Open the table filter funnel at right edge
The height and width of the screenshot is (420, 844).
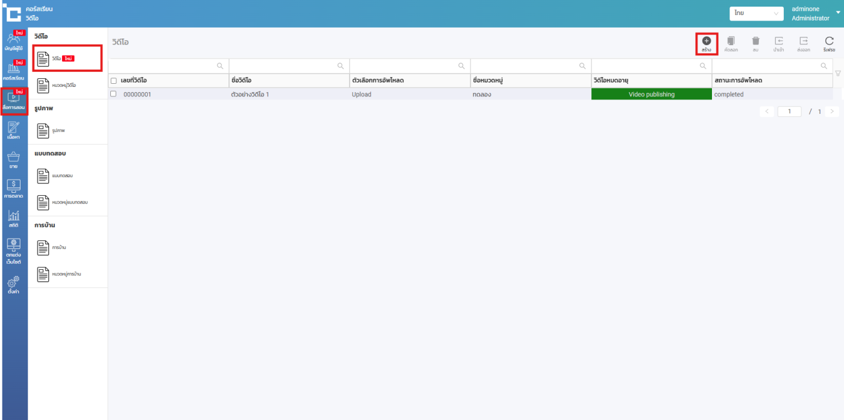(x=837, y=74)
